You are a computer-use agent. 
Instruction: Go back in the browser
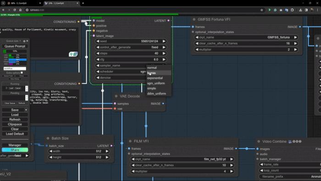(x=4, y=10)
